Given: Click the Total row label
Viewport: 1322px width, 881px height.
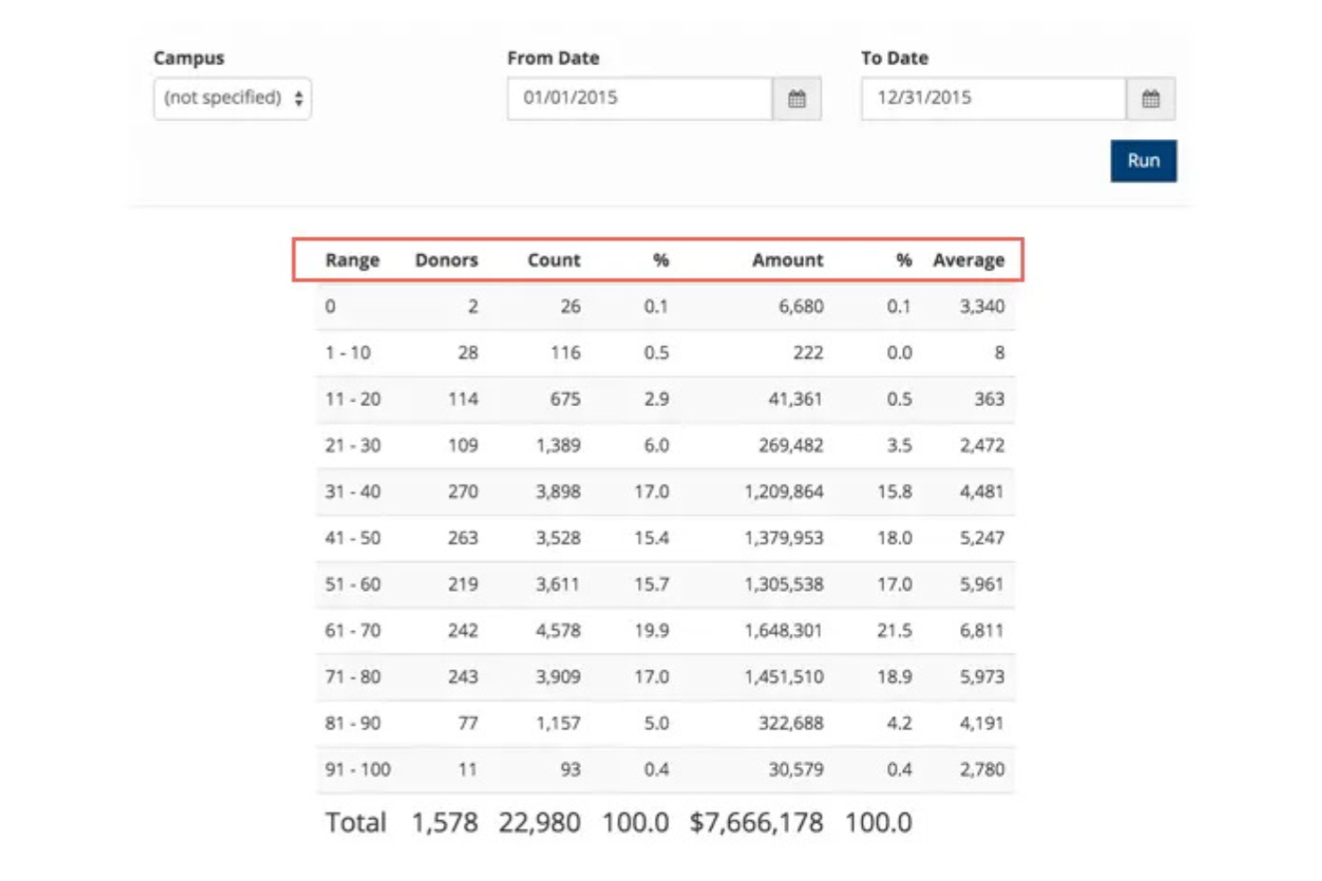Looking at the screenshot, I should pos(354,821).
